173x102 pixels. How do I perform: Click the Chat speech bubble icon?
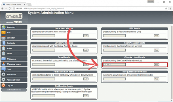click(3, 69)
